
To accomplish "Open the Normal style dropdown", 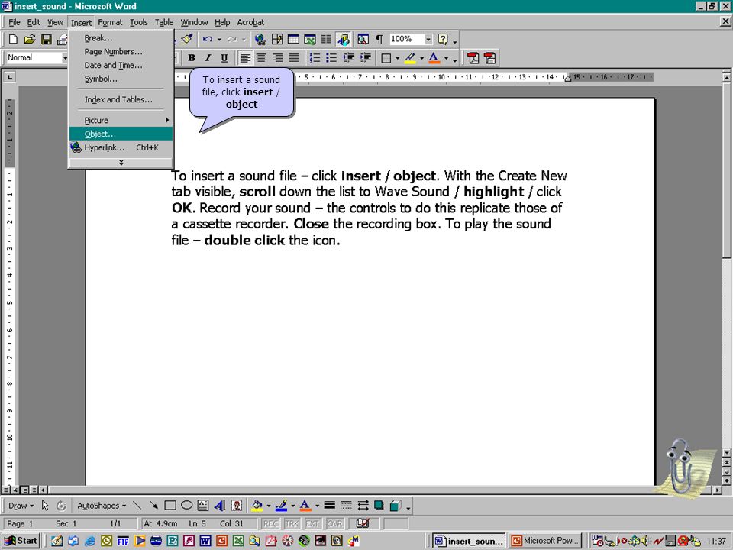I will click(65, 58).
